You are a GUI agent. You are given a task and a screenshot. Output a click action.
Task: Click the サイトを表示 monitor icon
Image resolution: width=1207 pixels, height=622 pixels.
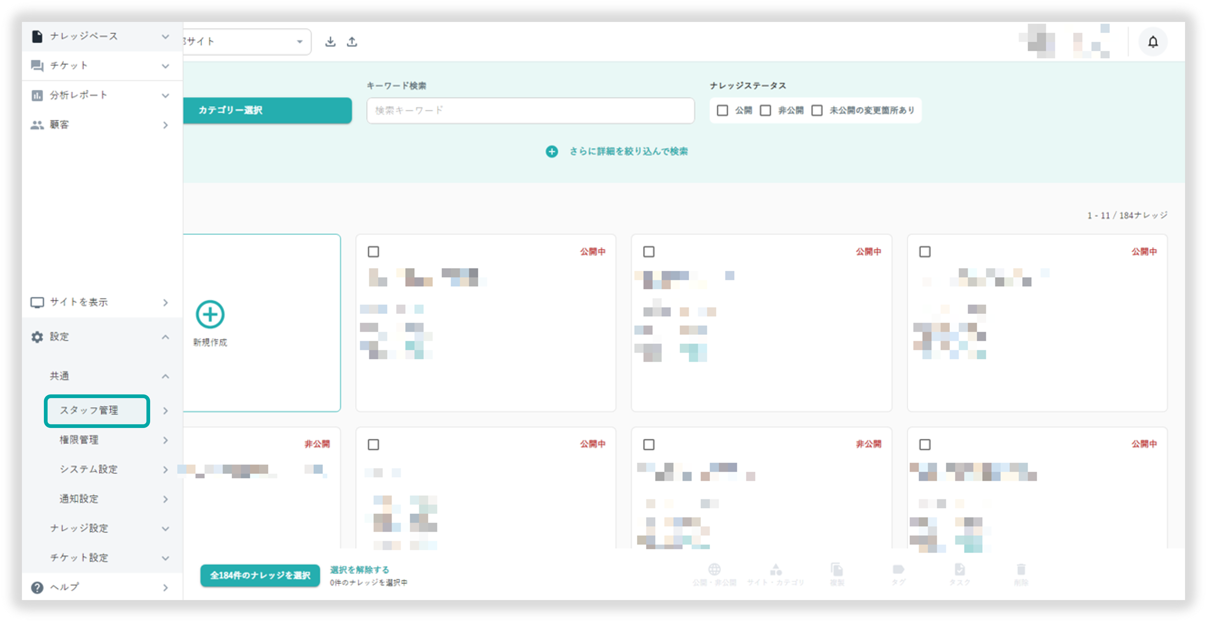click(37, 302)
